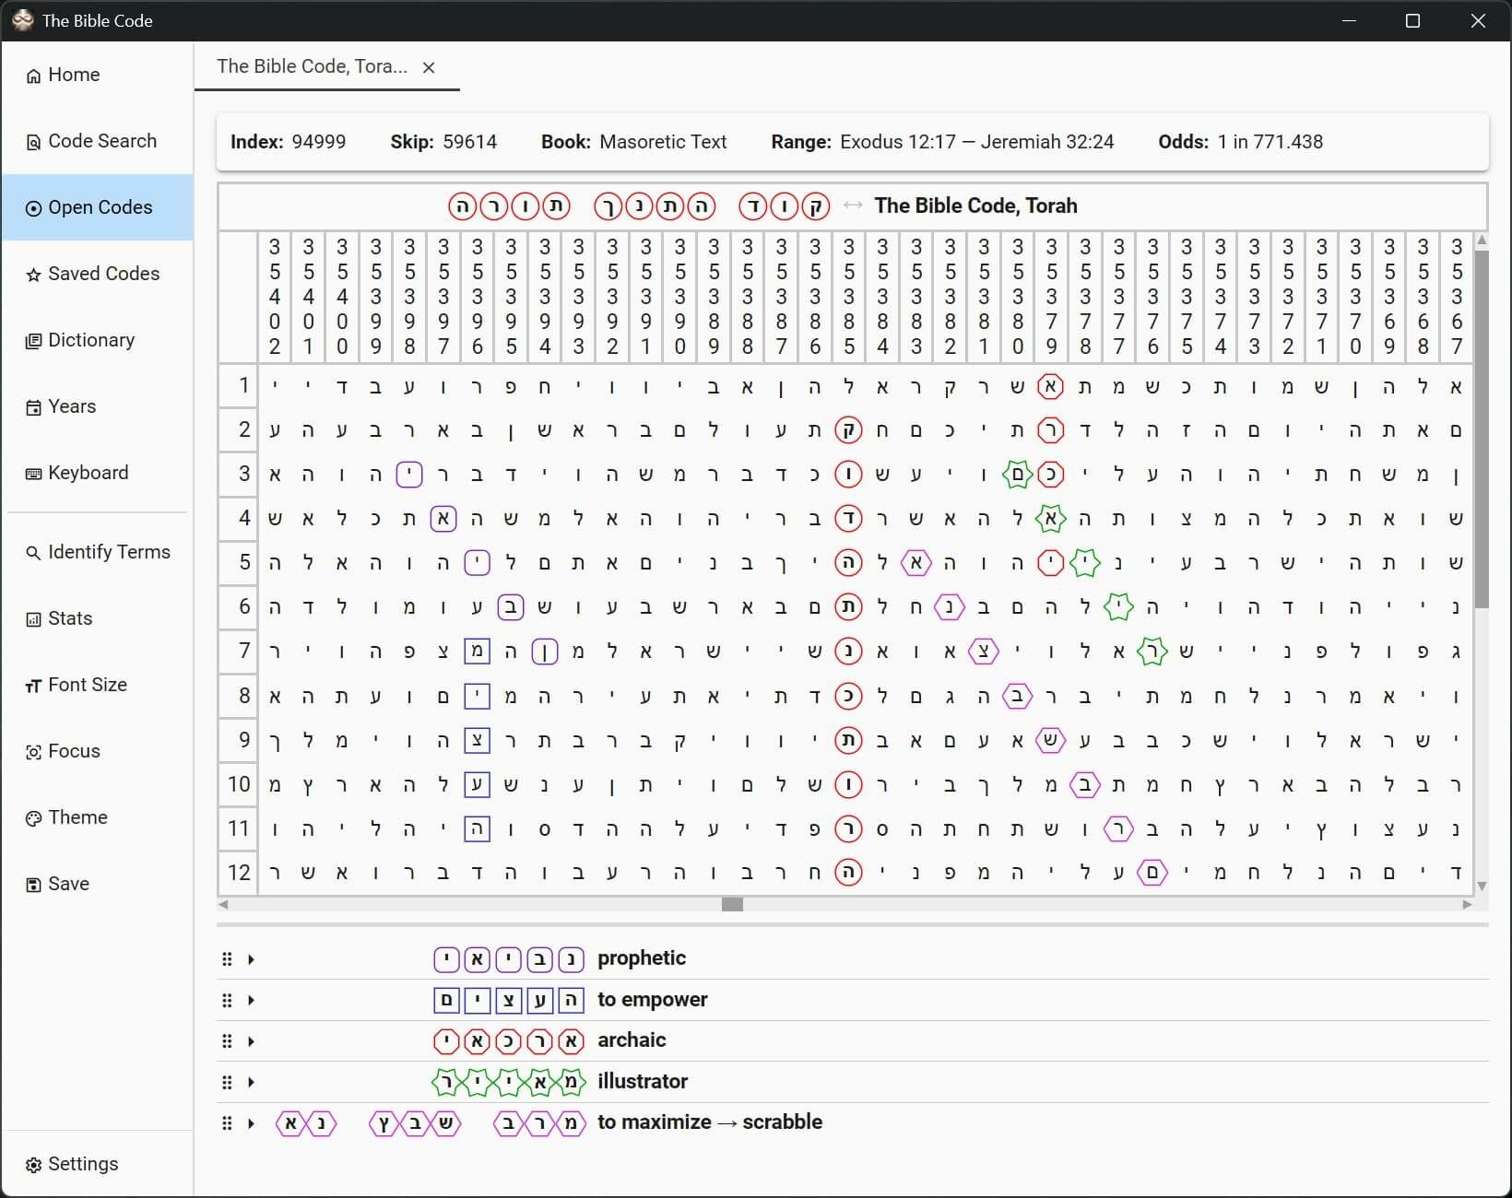This screenshot has height=1198, width=1512.
Task: Click the drag handle of 'prophetic' row
Action: pos(227,959)
